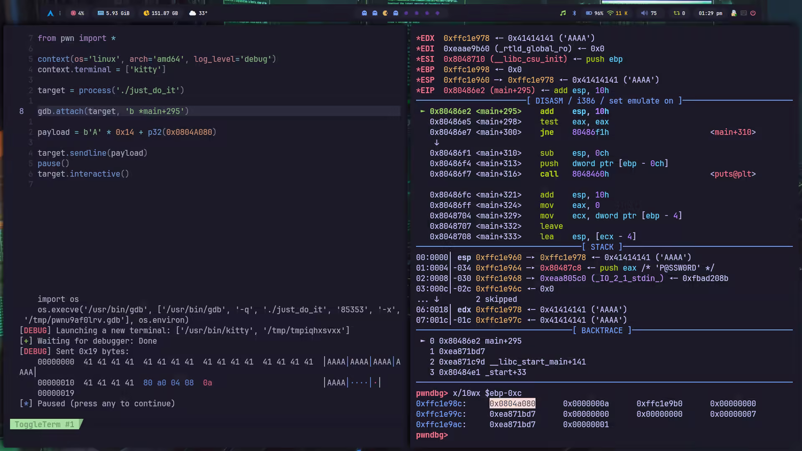Viewport: 802px width, 451px height.
Task: Click the ToggleTerm #1 terminal tab
Action: pos(45,425)
